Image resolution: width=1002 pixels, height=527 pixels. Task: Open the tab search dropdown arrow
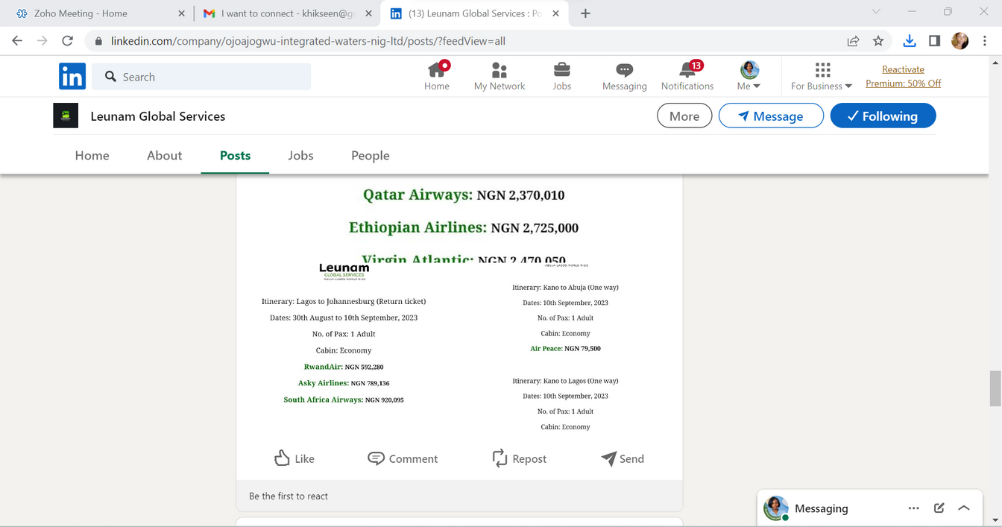(876, 12)
